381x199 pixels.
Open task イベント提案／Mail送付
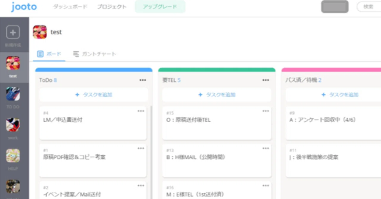pos(93,190)
